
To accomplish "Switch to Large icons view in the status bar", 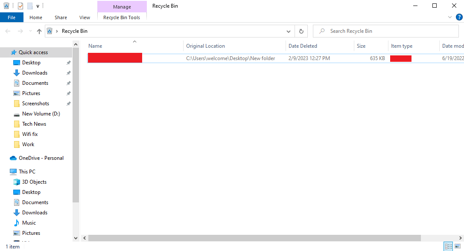I will [x=458, y=246].
